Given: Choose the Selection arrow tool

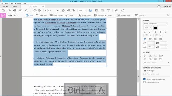Looking at the screenshot, I should click(x=57, y=10).
